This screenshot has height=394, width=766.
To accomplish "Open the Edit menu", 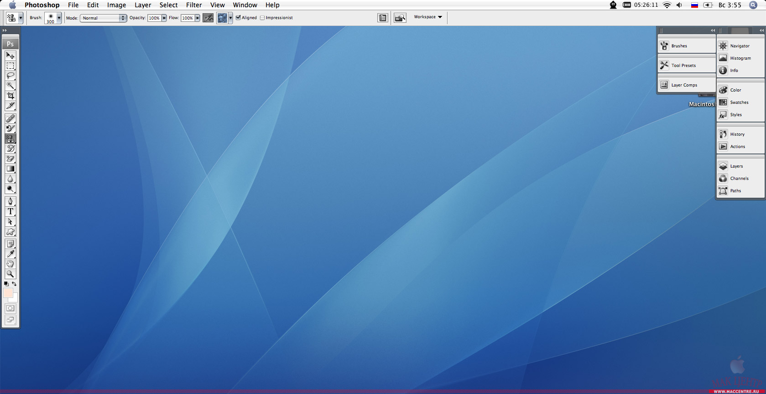I will click(93, 5).
